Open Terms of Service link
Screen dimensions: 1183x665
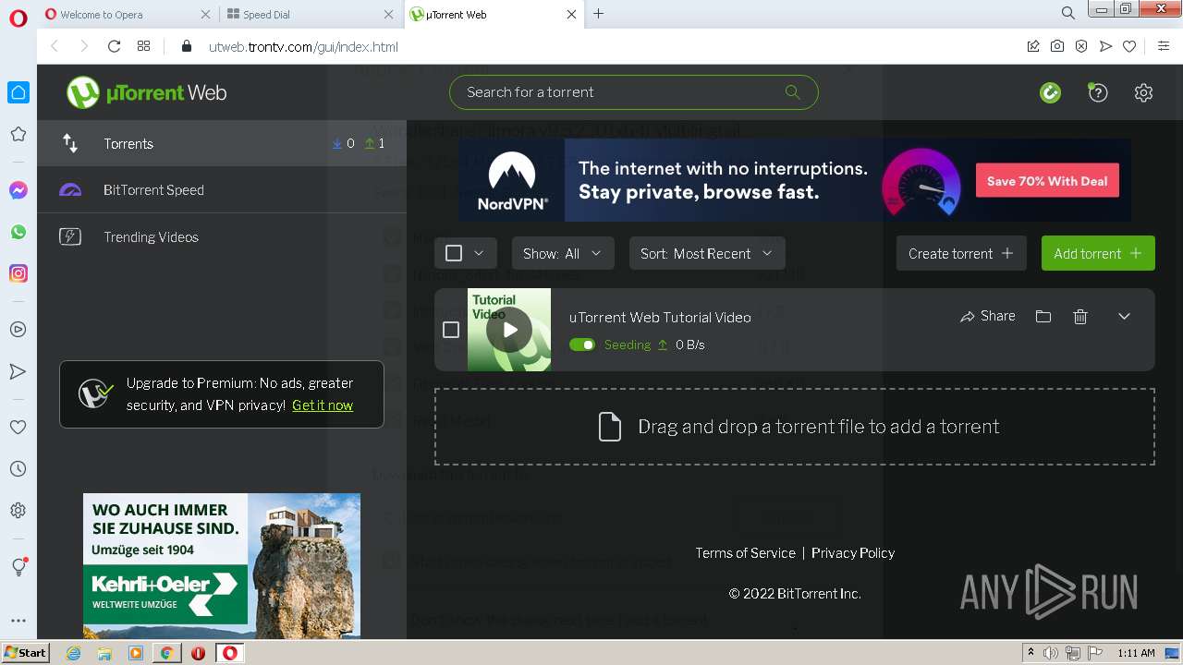(745, 552)
